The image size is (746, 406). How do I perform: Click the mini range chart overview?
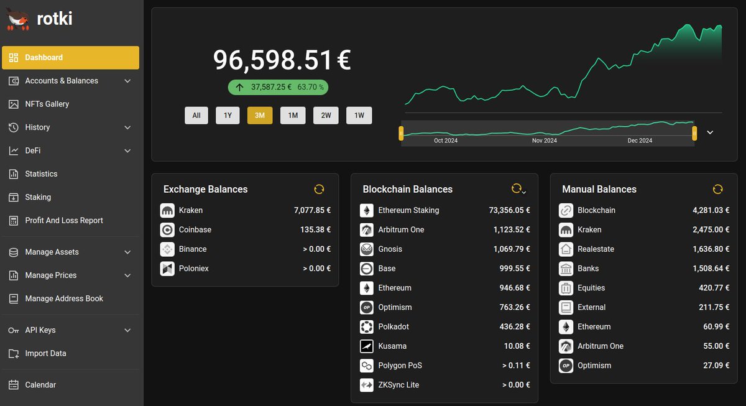pos(548,133)
